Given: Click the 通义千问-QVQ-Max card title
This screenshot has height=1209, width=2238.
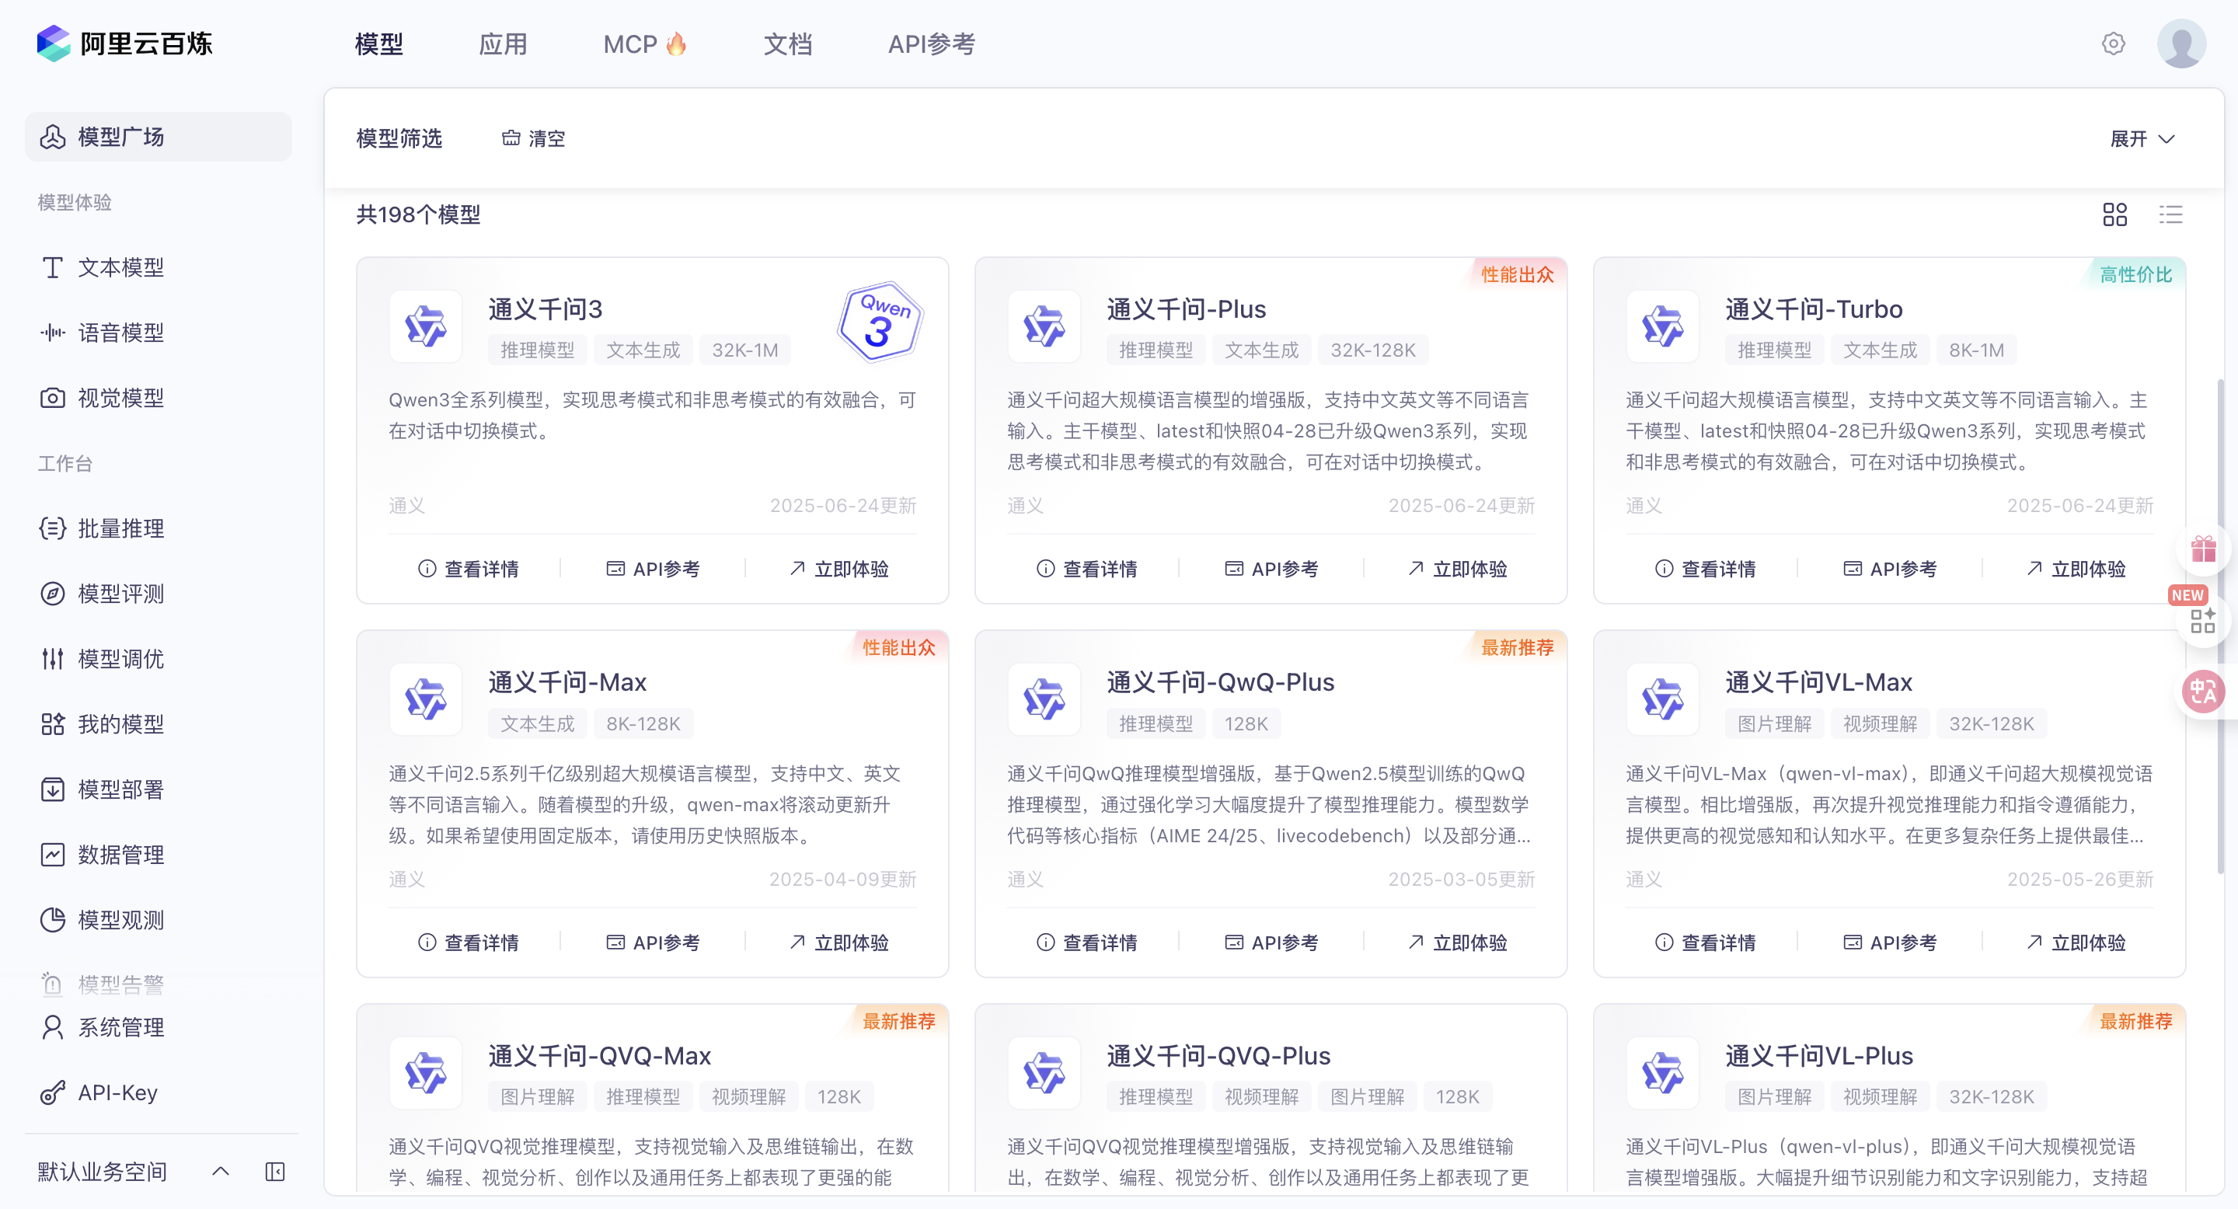Looking at the screenshot, I should 599,1056.
